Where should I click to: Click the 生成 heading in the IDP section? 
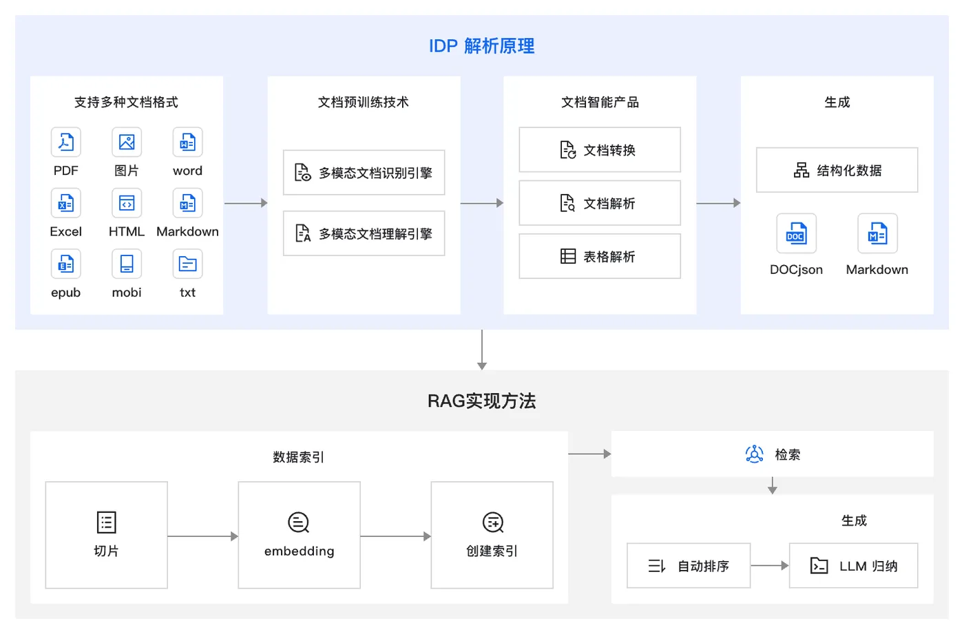coord(837,102)
